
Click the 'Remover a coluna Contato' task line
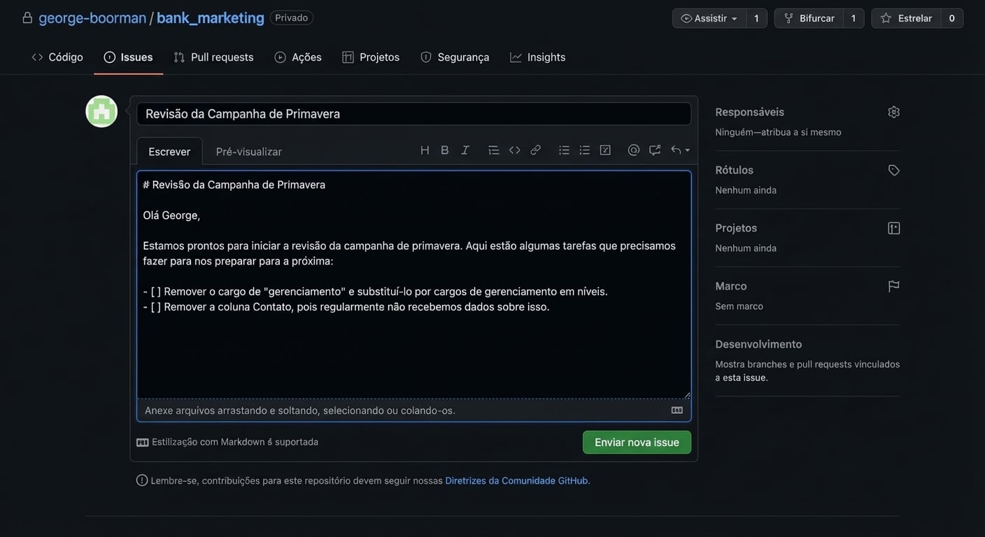coord(346,307)
